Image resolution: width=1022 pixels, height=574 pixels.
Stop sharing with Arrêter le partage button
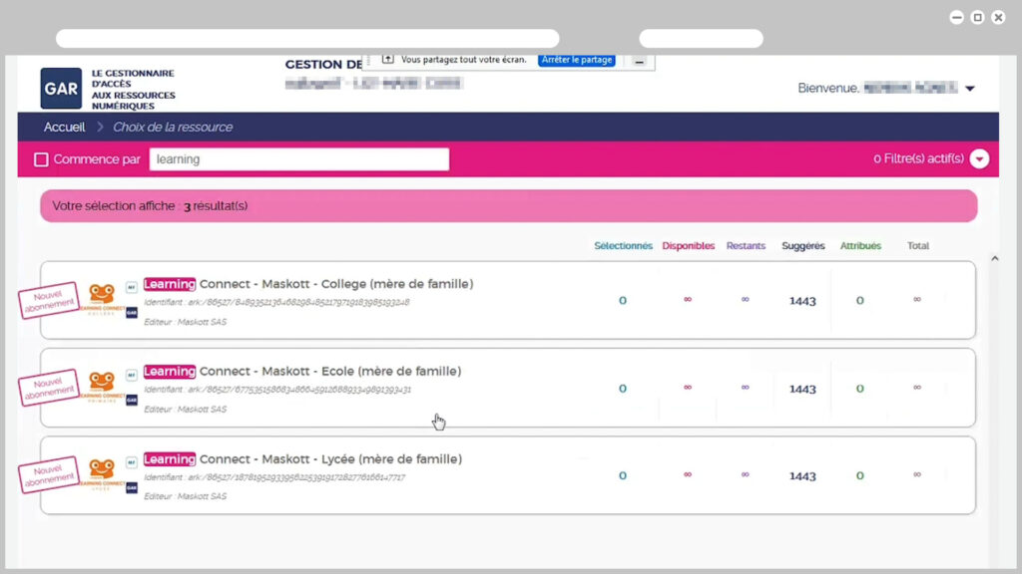577,59
